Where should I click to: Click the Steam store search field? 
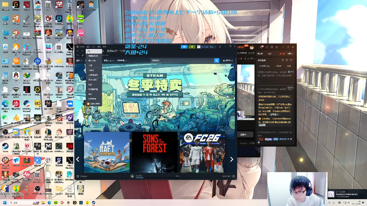182,60
